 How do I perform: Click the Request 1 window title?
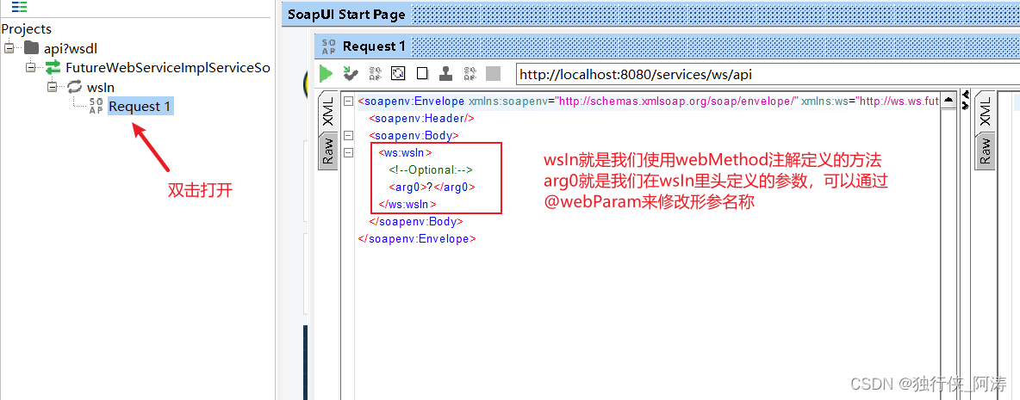[374, 46]
